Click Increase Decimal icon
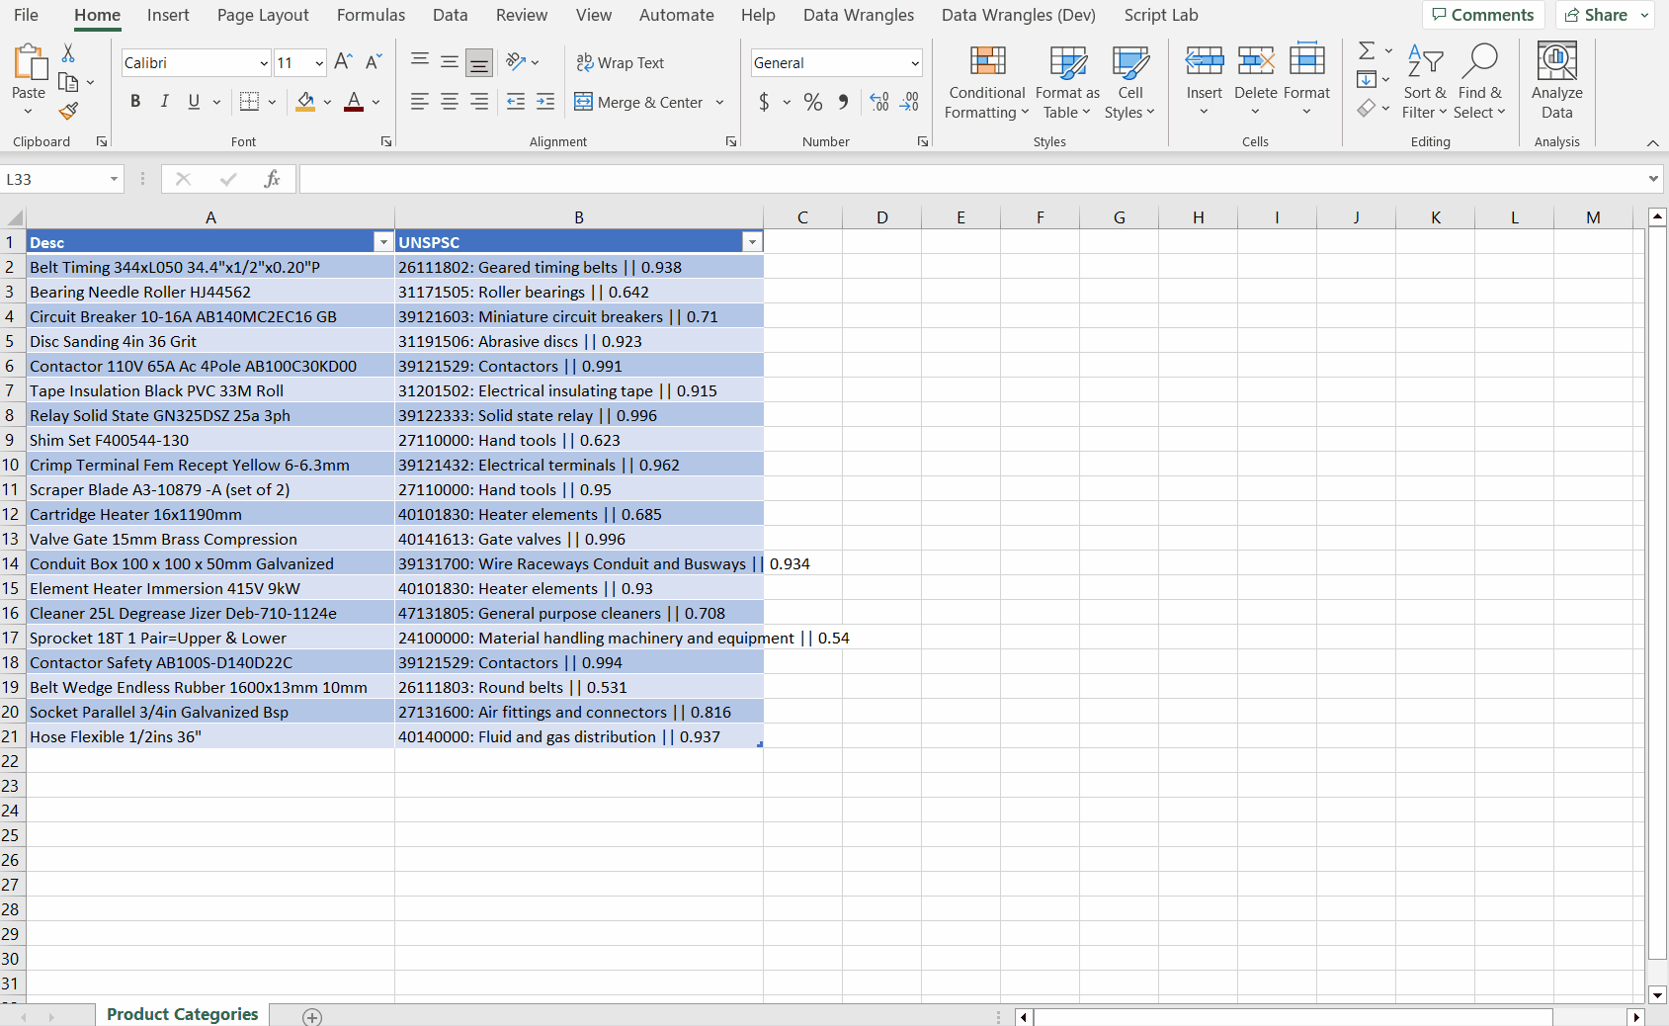Image resolution: width=1669 pixels, height=1026 pixels. [x=879, y=102]
